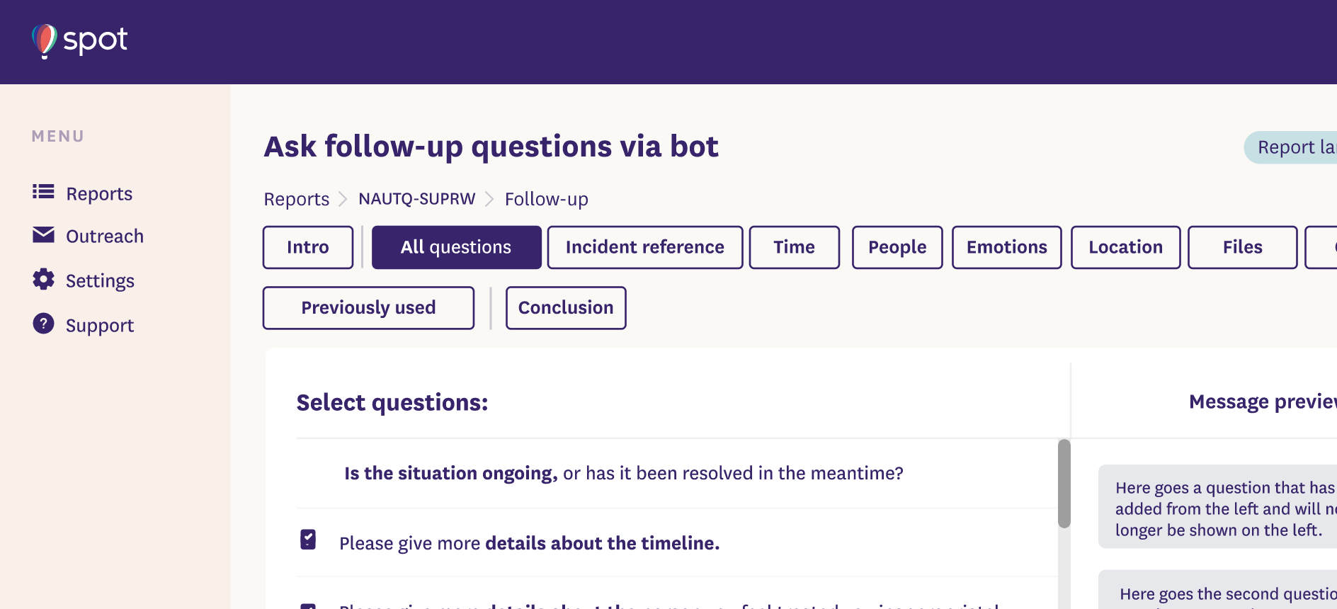Switch to the Intro tab
This screenshot has height=609, width=1337.
click(x=307, y=247)
